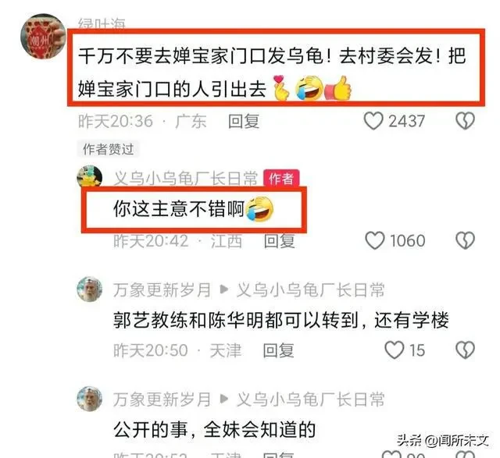500x458 pixels.
Task: Tap broken heart on author's reply
Action: click(x=466, y=240)
